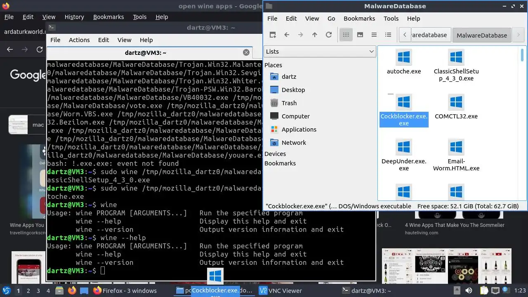Switch to compact list view
The width and height of the screenshot is (528, 297).
tap(374, 35)
